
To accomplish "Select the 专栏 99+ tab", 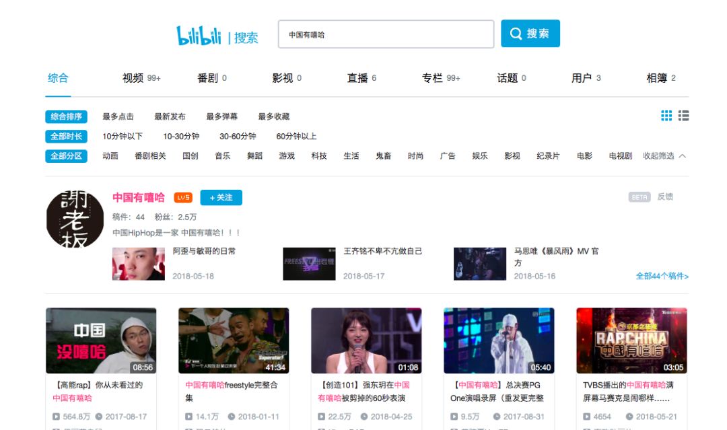I will (x=441, y=78).
